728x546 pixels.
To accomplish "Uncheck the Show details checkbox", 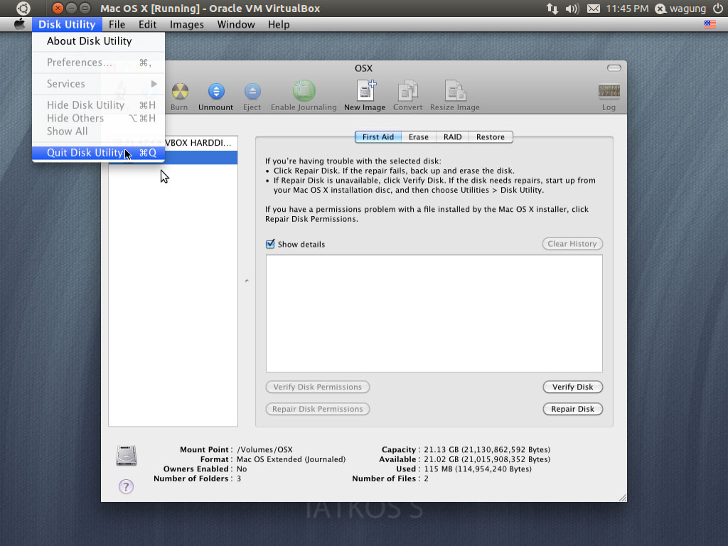I will point(270,244).
